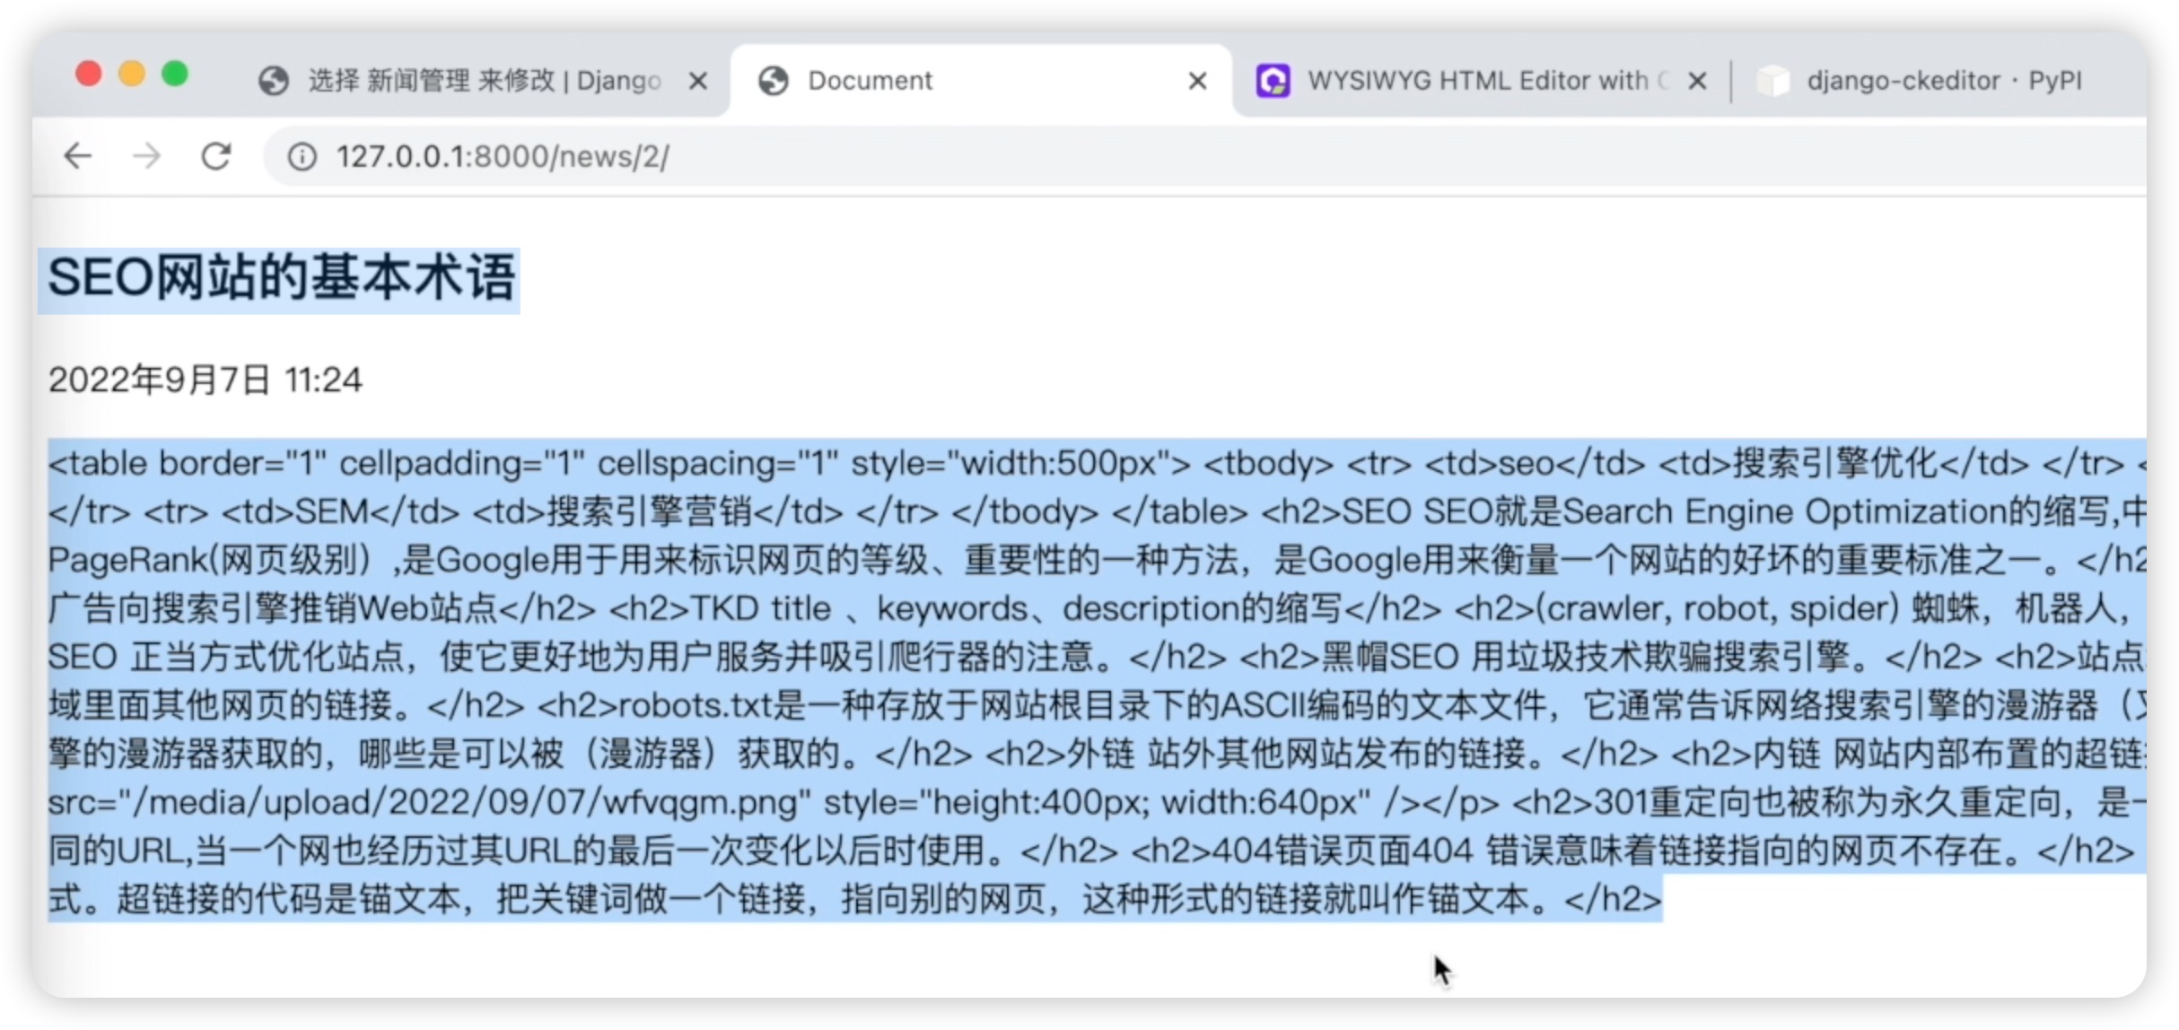Click the text 外链 站外其他网站发布的链接
Viewport: 2179px width, 1030px height.
[1296, 754]
